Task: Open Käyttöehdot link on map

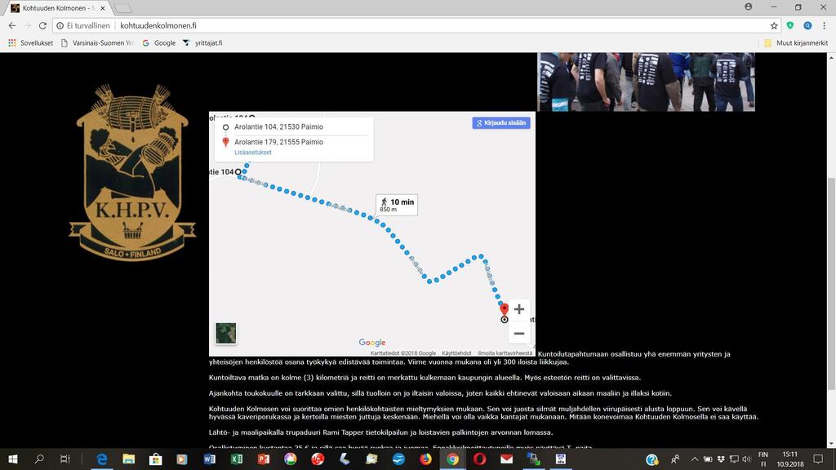Action: (456, 353)
